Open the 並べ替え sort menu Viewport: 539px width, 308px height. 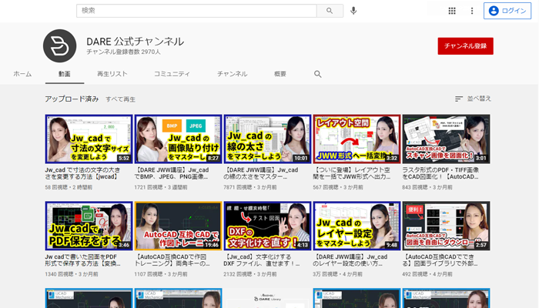click(473, 99)
